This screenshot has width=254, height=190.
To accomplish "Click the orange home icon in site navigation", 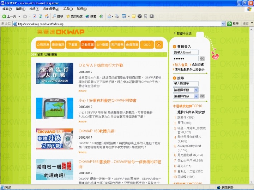I will click(159, 45).
